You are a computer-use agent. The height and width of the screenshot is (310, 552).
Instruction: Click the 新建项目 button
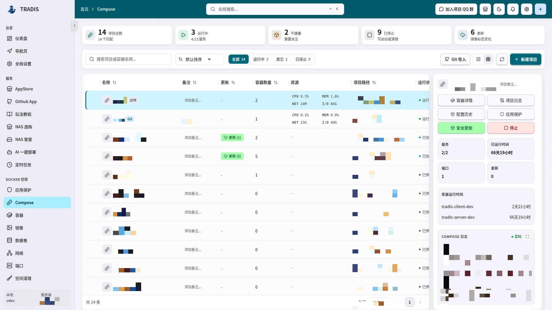(x=526, y=59)
